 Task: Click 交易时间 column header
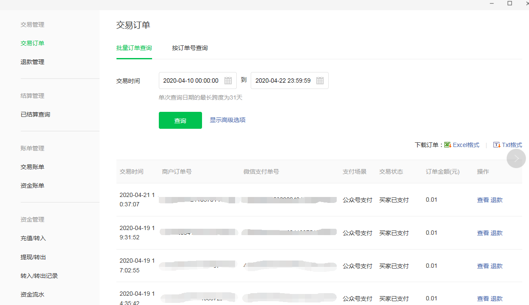tap(131, 172)
